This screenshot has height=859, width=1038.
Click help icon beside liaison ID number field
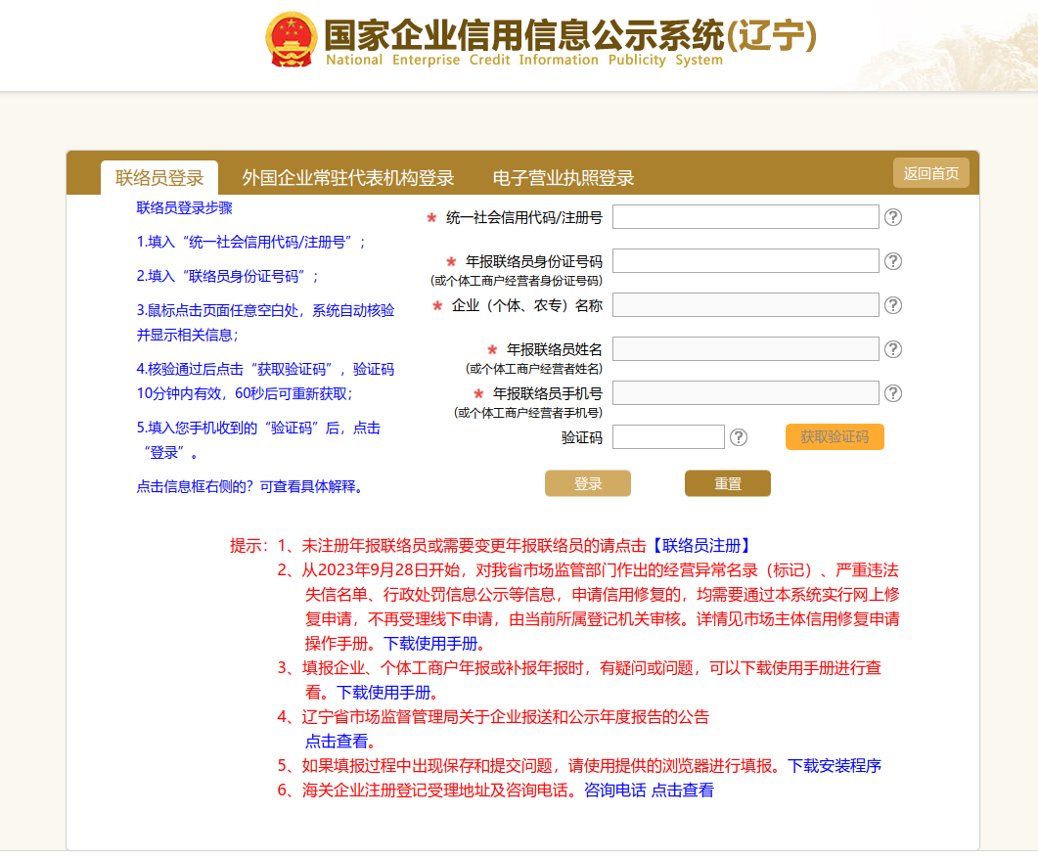click(892, 261)
